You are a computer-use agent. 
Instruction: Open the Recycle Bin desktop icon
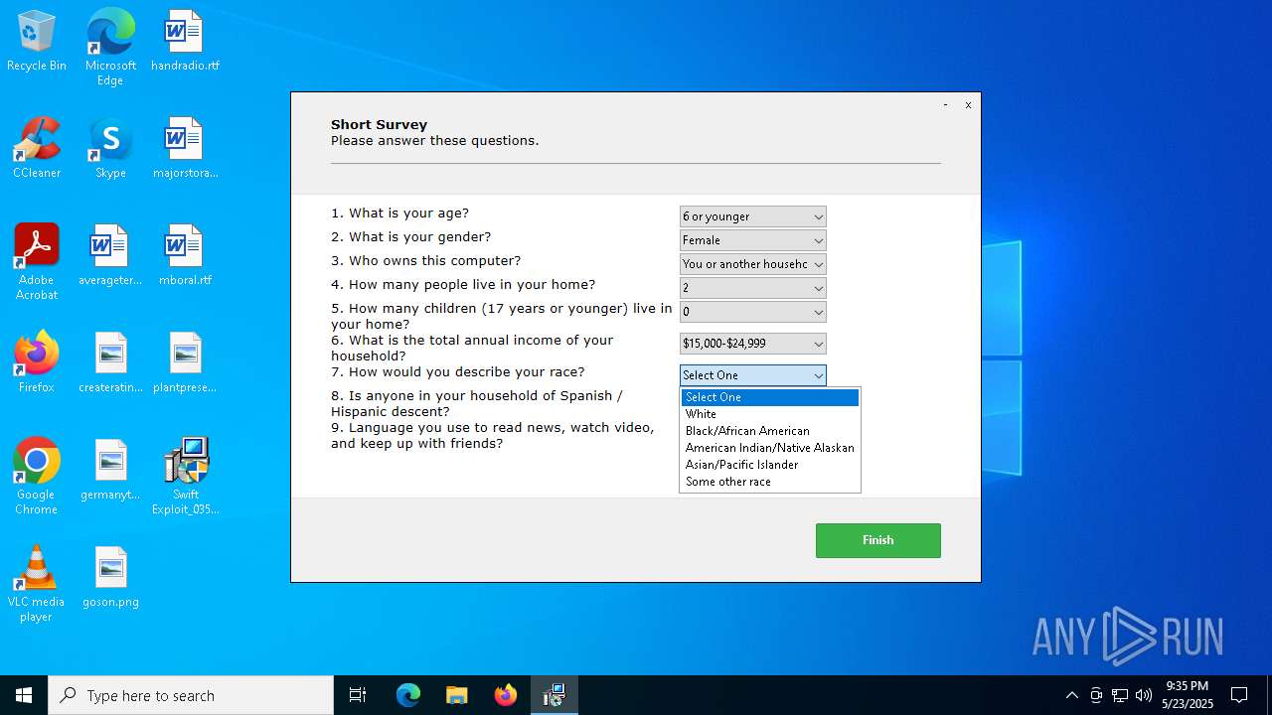point(37,41)
